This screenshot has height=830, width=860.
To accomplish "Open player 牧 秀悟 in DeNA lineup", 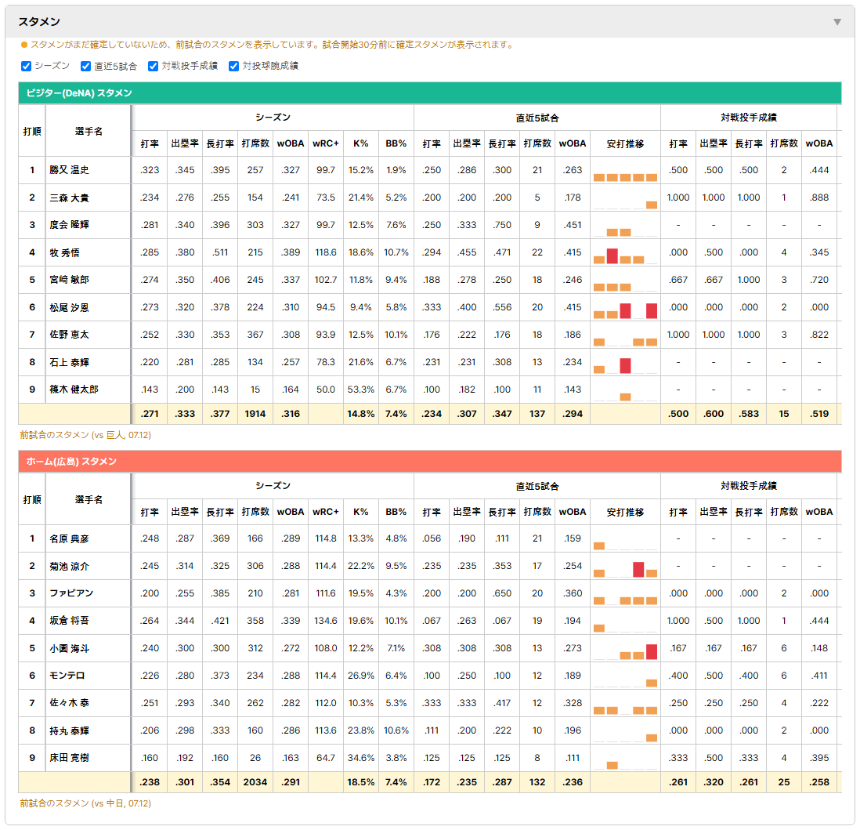I will tap(65, 252).
